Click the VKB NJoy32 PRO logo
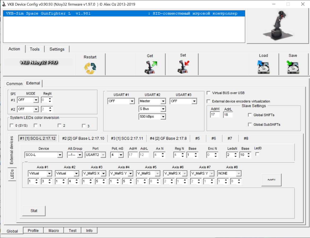Viewport: 310px width, 238px height. (x=39, y=62)
